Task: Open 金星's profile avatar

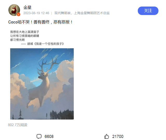Action: tap(14, 10)
